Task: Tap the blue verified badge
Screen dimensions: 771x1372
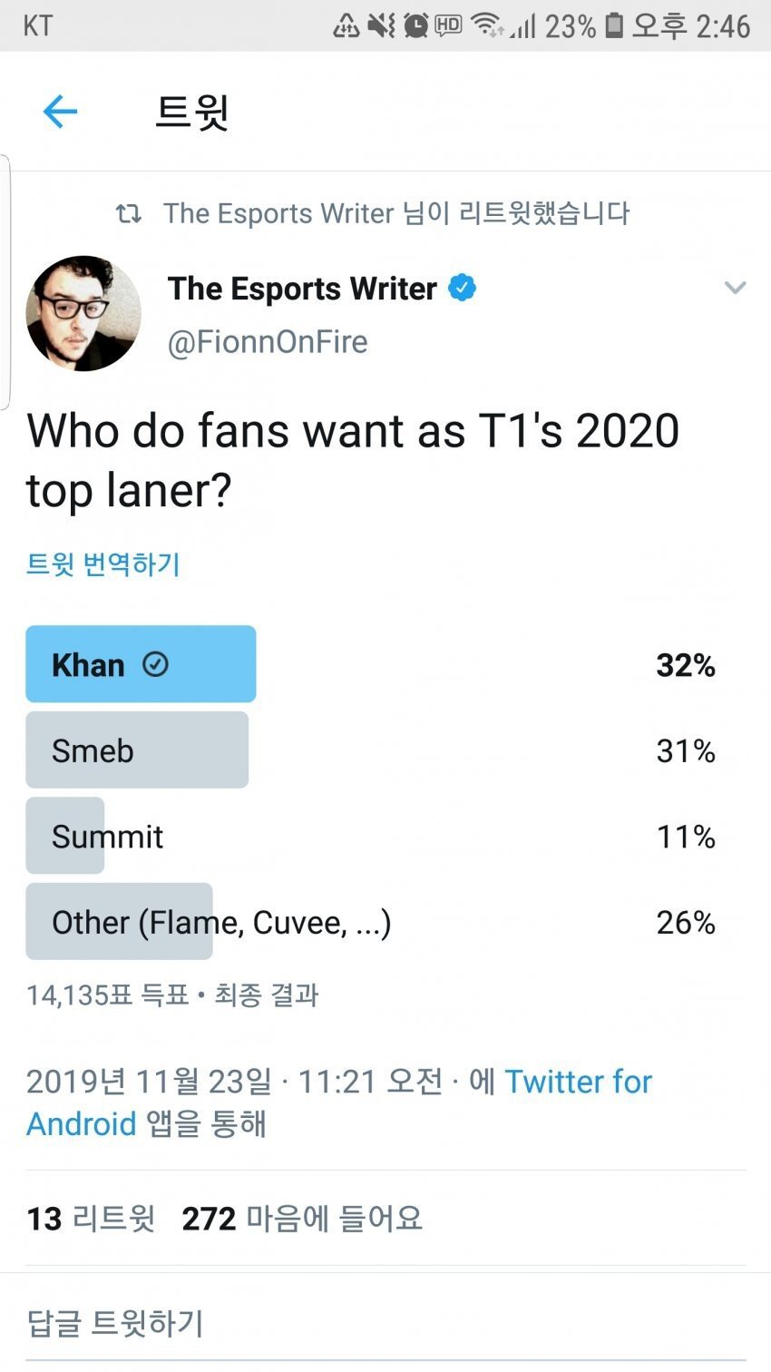Action: point(462,289)
